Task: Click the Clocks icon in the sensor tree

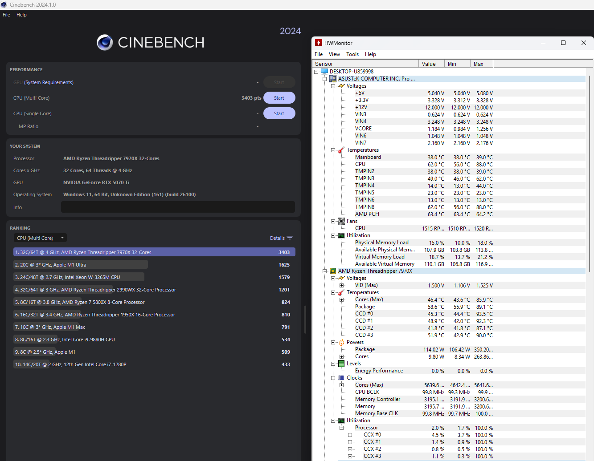Action: (341, 378)
